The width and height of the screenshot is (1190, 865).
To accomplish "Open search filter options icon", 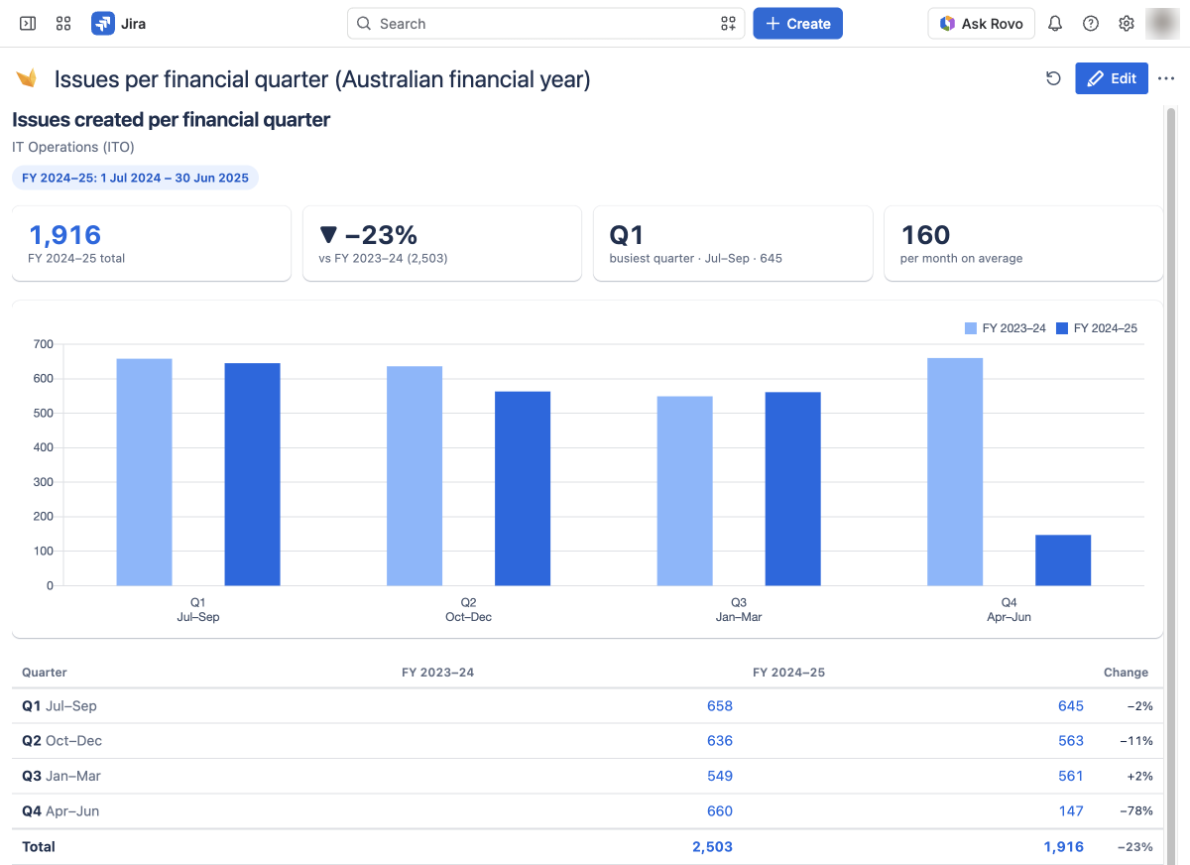I will click(x=728, y=24).
